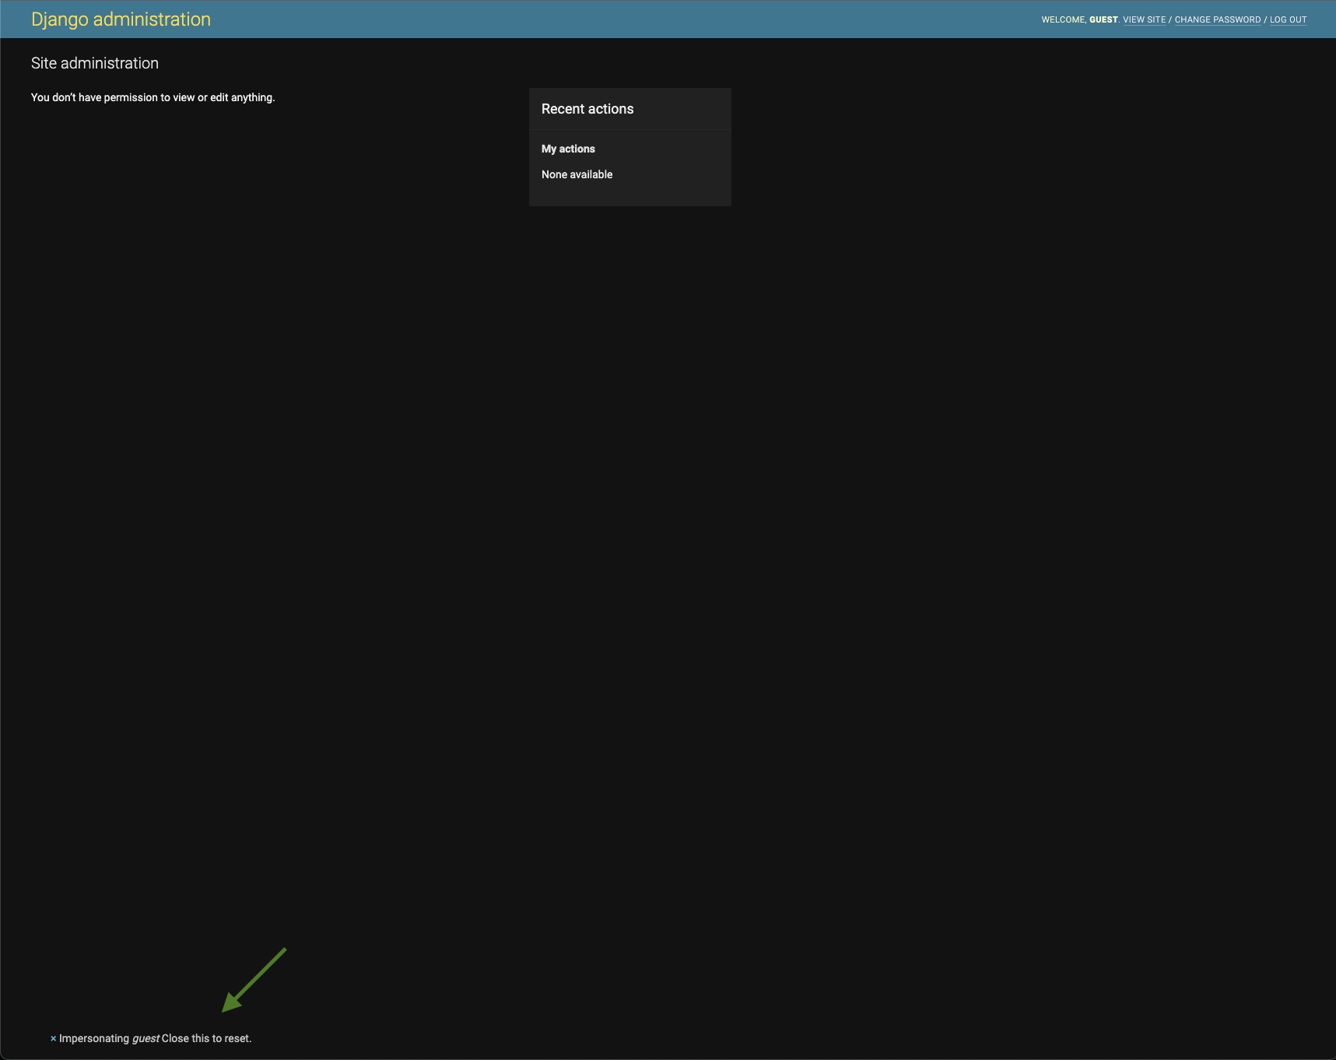Click the 'Recent actions' panel heading
Screen dimensions: 1336x1060
tap(587, 109)
